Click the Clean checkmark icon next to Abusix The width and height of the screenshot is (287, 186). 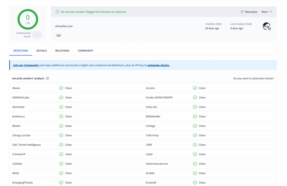point(61,88)
